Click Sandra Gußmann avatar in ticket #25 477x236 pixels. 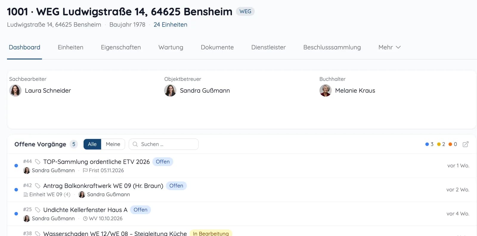tap(27, 218)
